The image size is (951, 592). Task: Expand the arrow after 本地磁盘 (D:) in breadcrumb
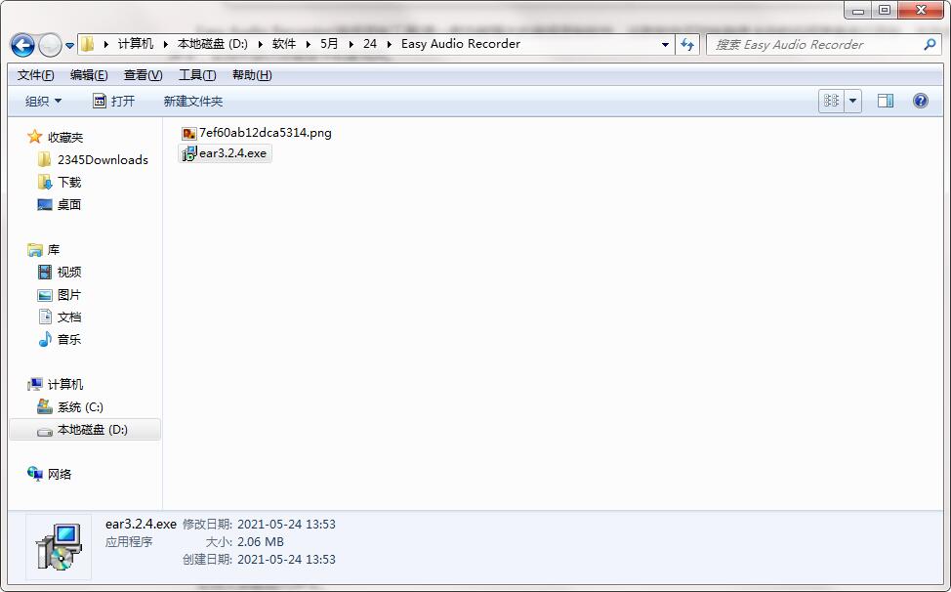pos(260,44)
